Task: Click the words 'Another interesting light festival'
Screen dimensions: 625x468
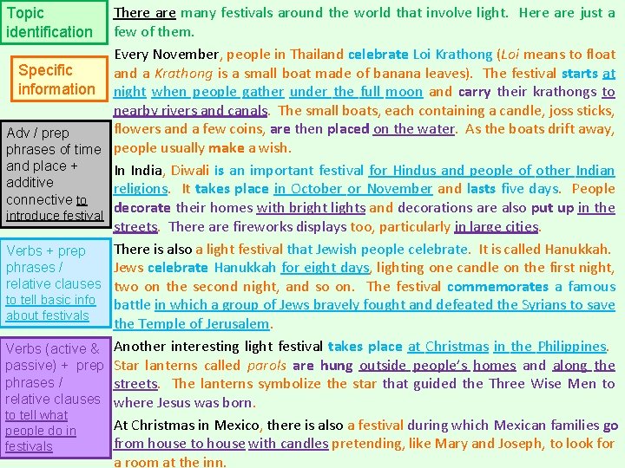Action: pos(218,347)
